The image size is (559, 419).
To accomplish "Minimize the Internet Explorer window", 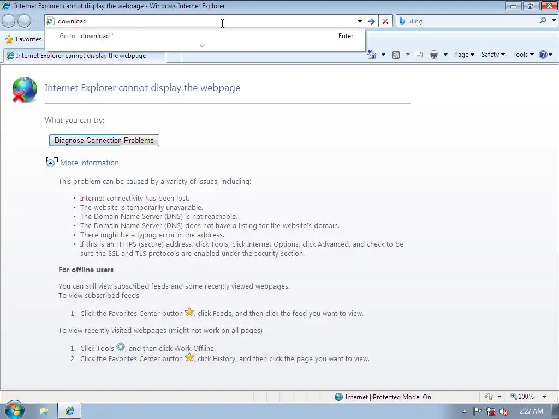I will tap(513, 6).
